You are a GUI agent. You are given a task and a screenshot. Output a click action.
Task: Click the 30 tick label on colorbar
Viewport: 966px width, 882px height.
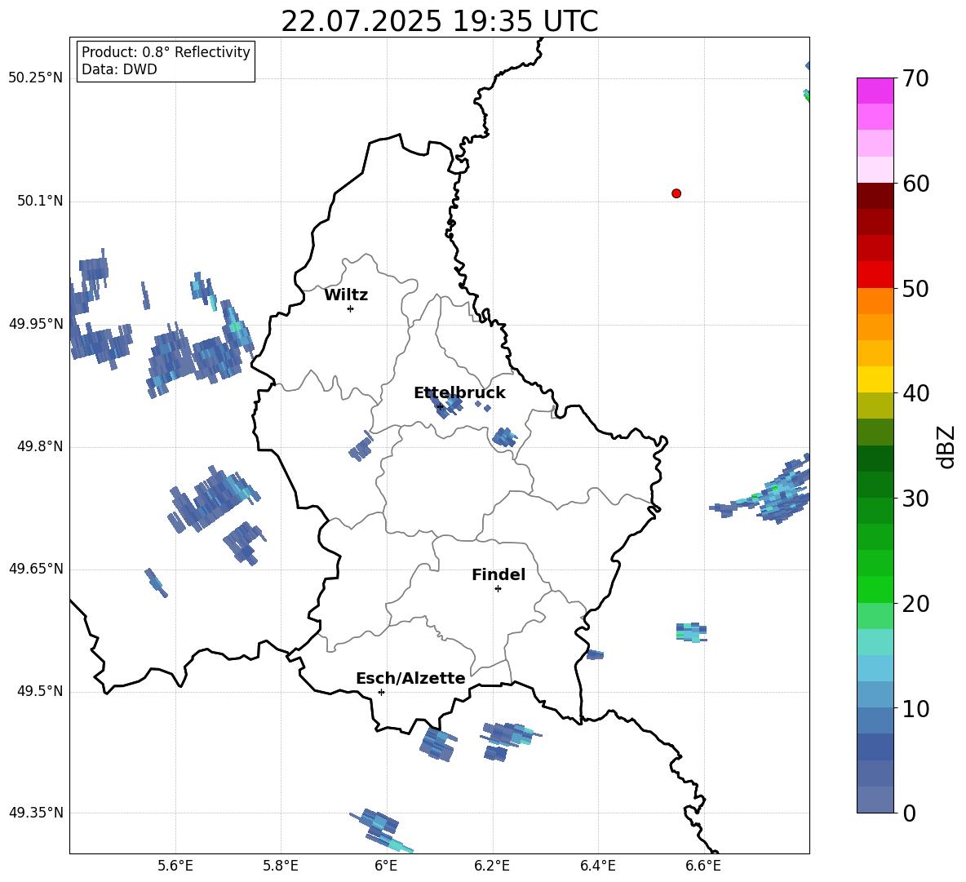coord(915,499)
